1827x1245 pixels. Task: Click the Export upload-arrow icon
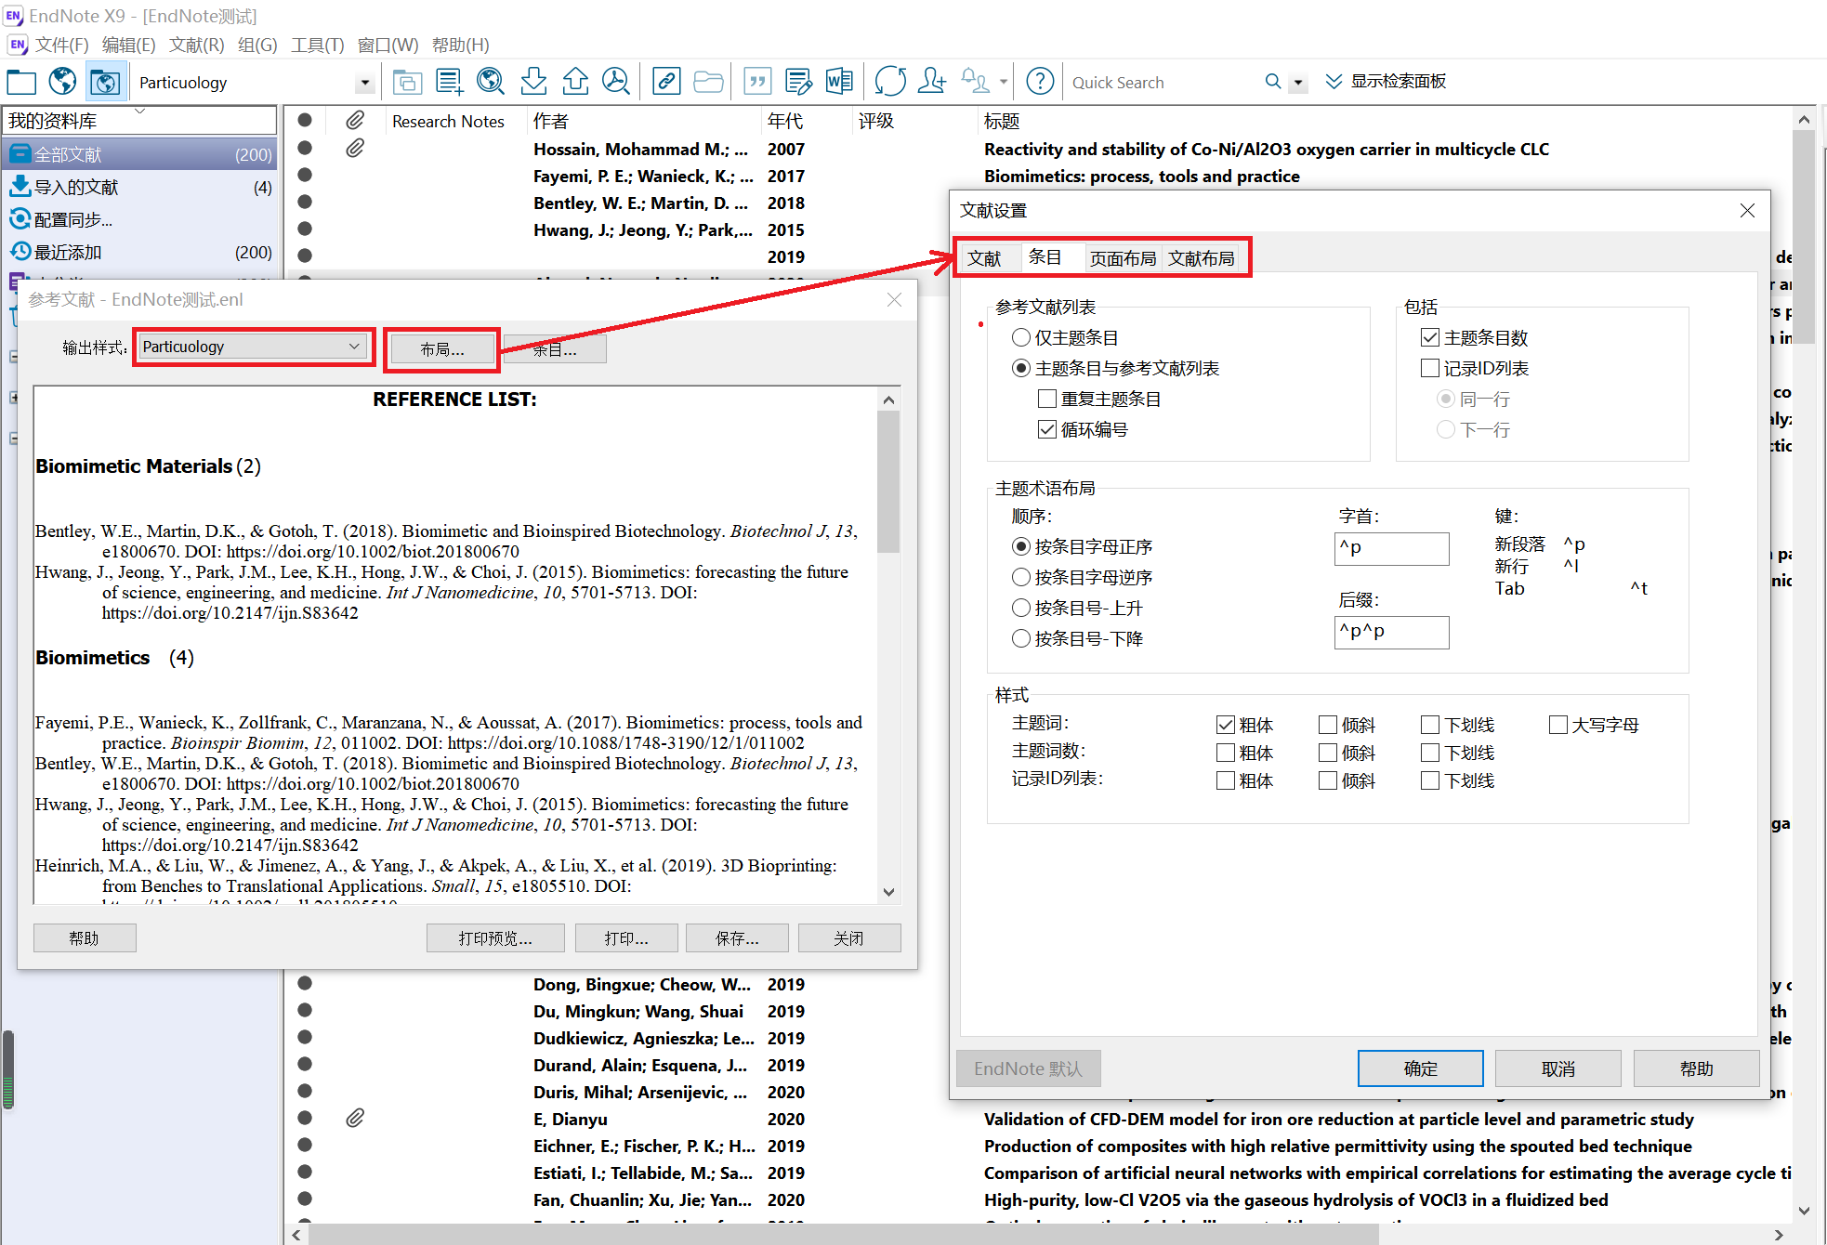coord(575,82)
